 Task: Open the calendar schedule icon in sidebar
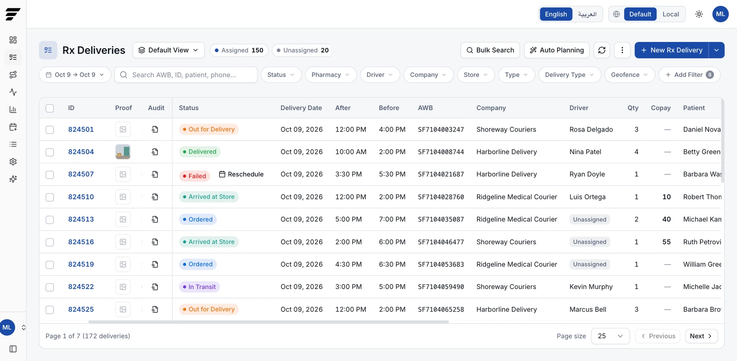[13, 127]
